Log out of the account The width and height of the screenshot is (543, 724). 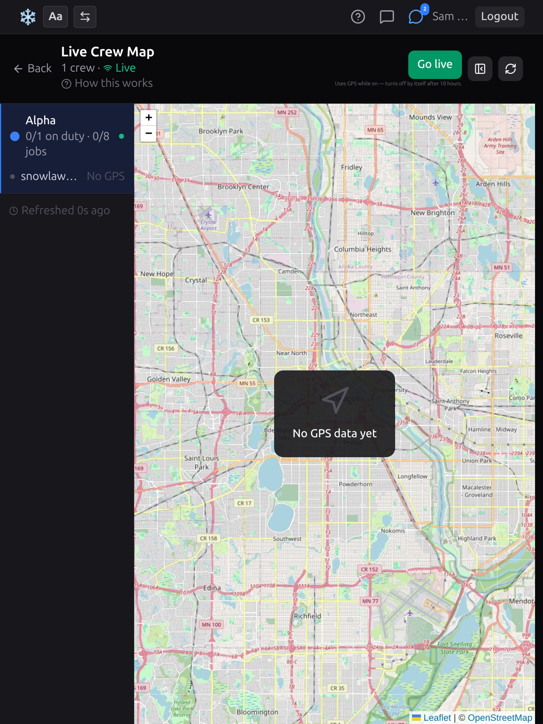500,17
